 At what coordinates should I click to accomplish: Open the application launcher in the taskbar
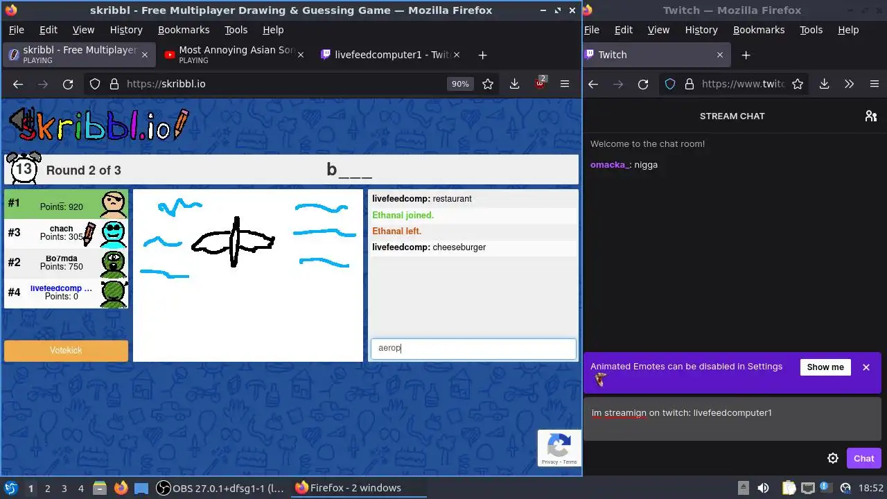(10, 488)
